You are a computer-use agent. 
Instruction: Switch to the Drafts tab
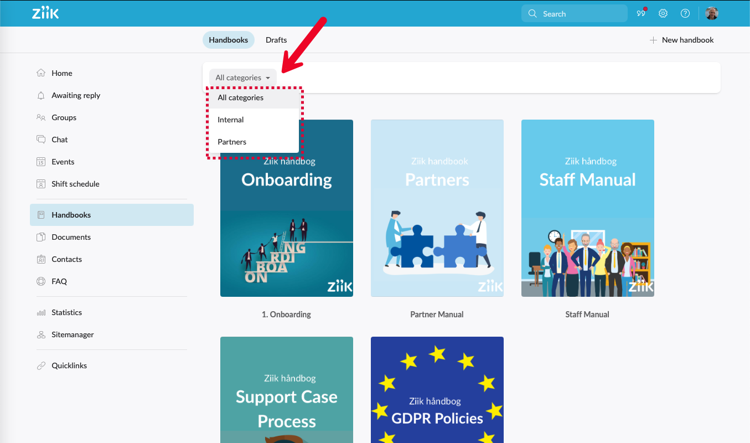point(276,40)
